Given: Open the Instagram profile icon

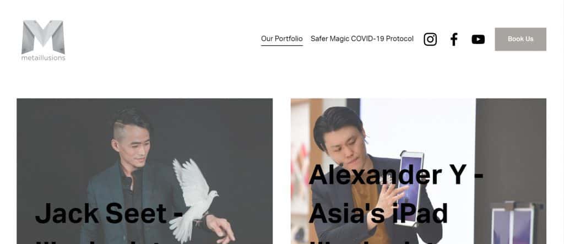Looking at the screenshot, I should coord(430,39).
